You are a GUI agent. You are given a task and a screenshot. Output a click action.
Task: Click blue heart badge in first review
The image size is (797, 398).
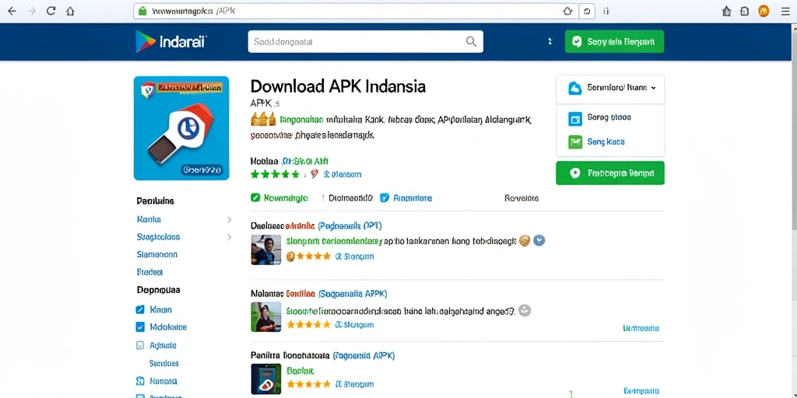coord(539,241)
